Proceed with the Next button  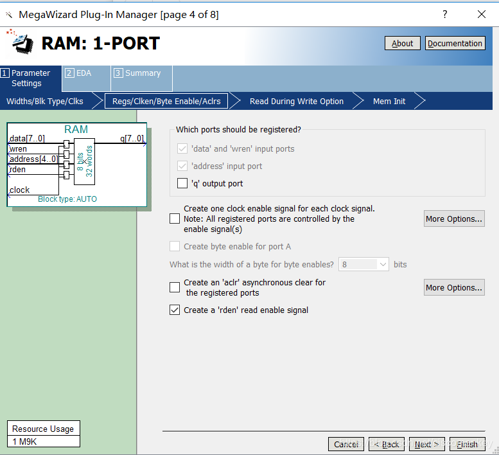point(427,444)
